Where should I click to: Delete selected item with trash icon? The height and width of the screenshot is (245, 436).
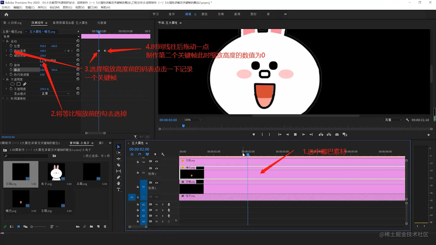coord(105,227)
